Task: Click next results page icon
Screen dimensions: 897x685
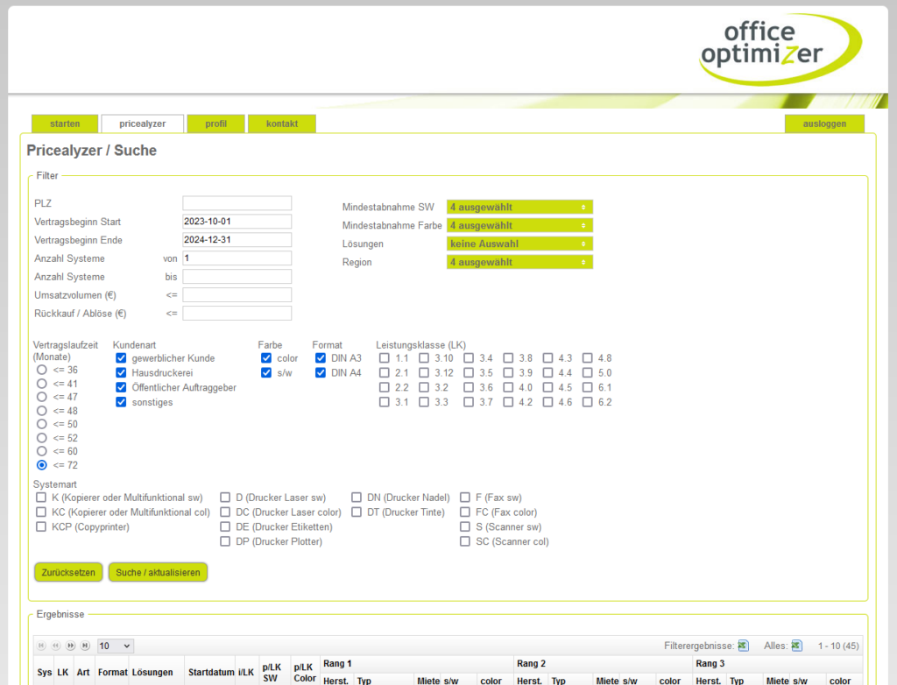Action: 71,646
